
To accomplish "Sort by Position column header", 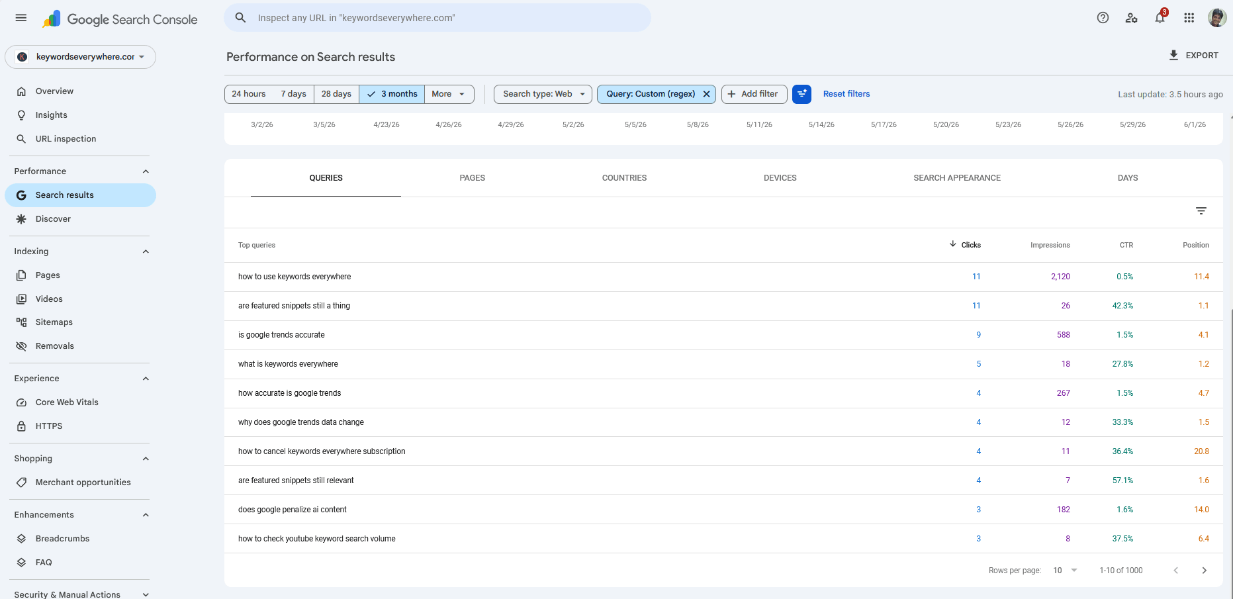I will [1195, 245].
